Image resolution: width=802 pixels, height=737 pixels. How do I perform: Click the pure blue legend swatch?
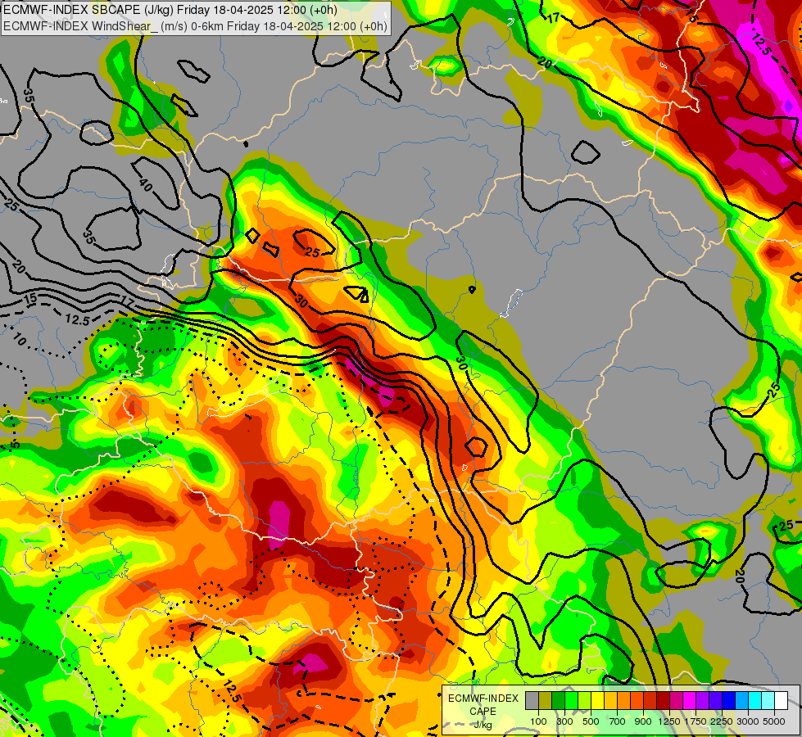click(x=729, y=701)
